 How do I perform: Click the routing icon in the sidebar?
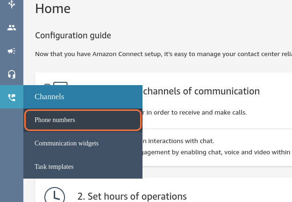[x=12, y=4]
